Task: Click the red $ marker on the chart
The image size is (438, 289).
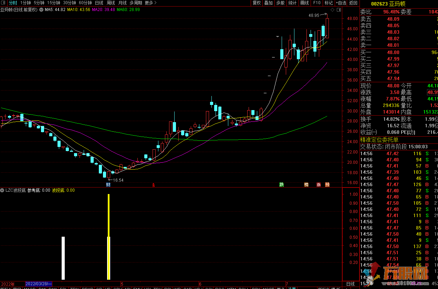Action: 154,185
